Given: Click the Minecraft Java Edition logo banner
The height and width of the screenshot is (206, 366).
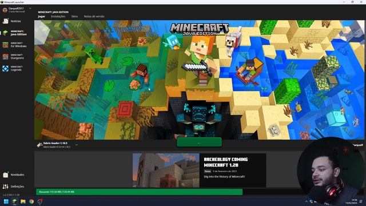Looking at the screenshot, I should [x=200, y=29].
